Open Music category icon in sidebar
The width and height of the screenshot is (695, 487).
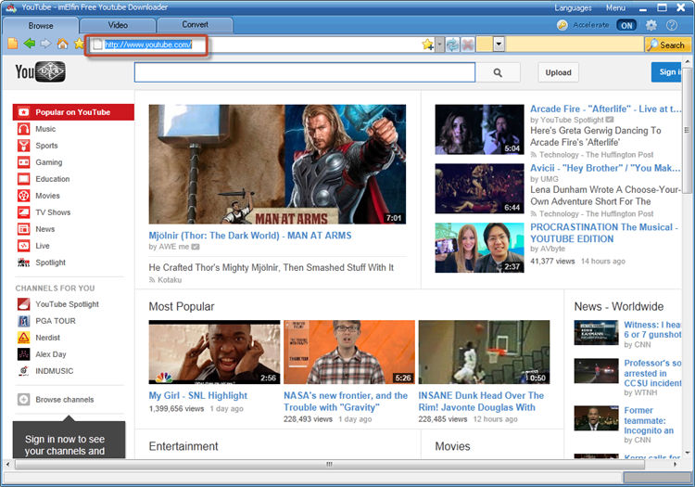click(23, 129)
